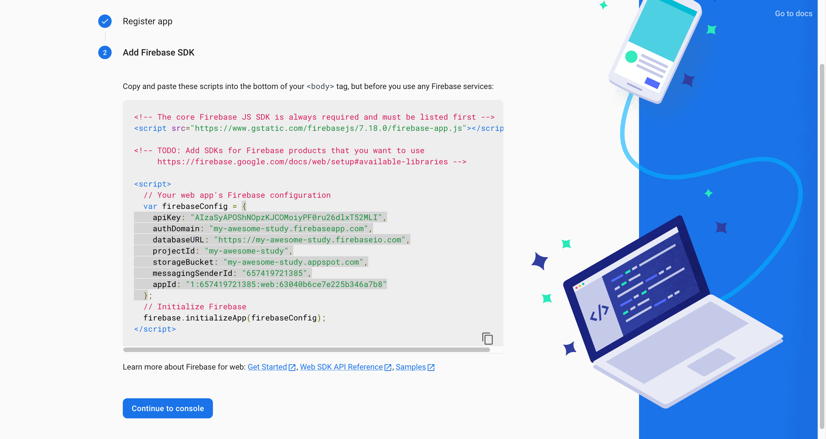Viewport: 826px width, 439px height.
Task: Click the authDomain value "my-awesome-study.firebaseapp.com"
Action: tap(289, 229)
